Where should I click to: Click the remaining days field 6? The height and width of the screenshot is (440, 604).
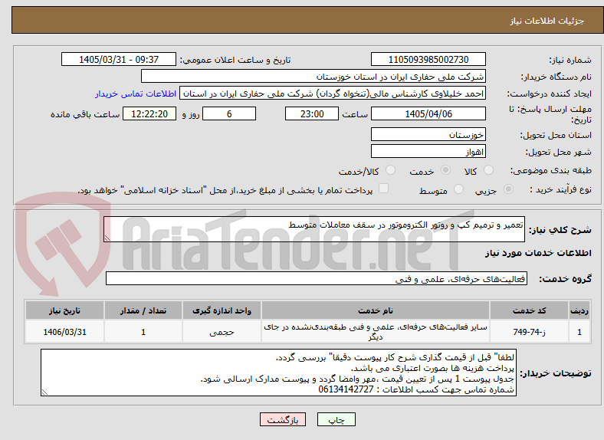[x=229, y=113]
